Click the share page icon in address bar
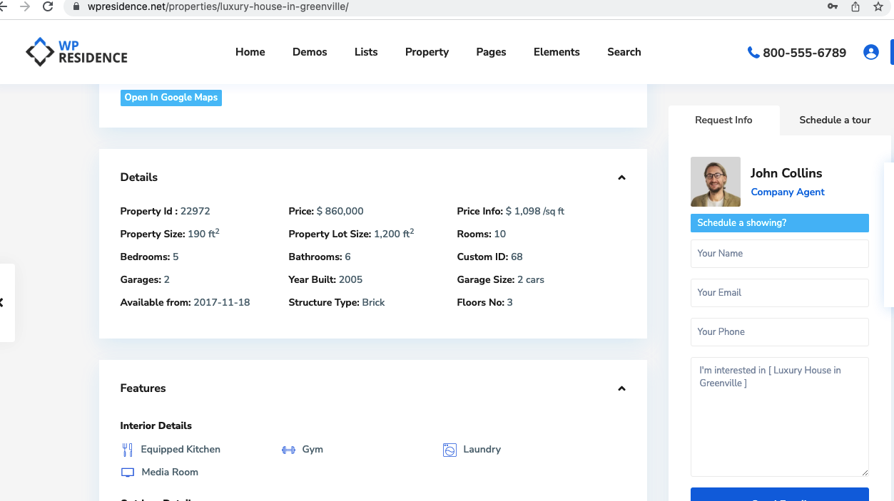Screen dimensions: 894x501 click(x=855, y=6)
